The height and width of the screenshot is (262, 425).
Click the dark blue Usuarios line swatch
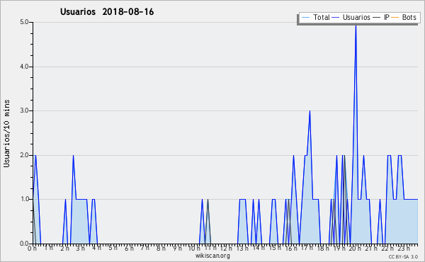pos(336,18)
